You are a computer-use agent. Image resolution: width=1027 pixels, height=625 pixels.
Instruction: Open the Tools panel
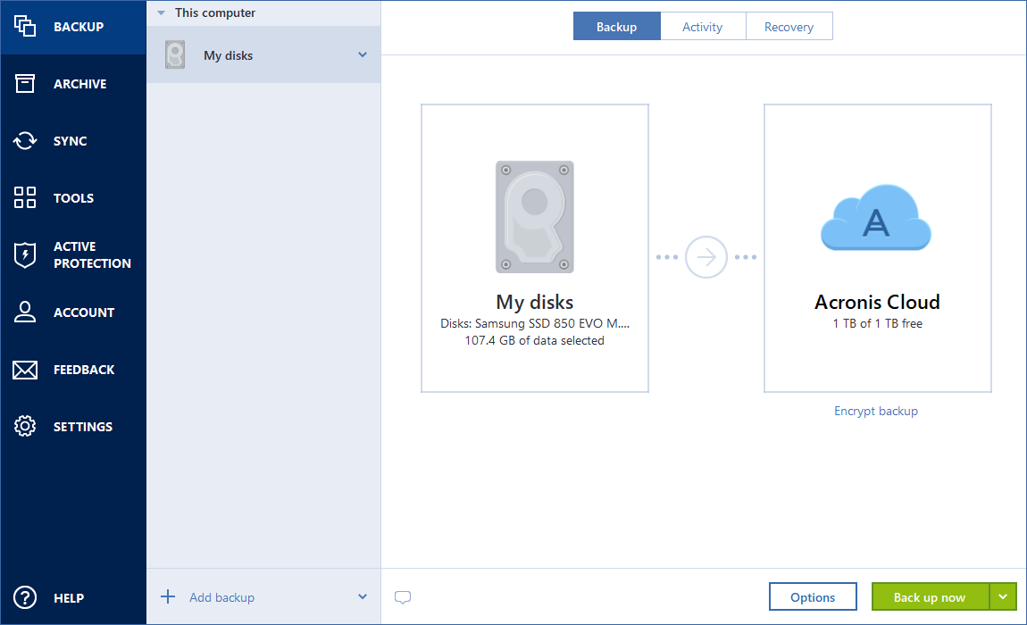click(73, 197)
